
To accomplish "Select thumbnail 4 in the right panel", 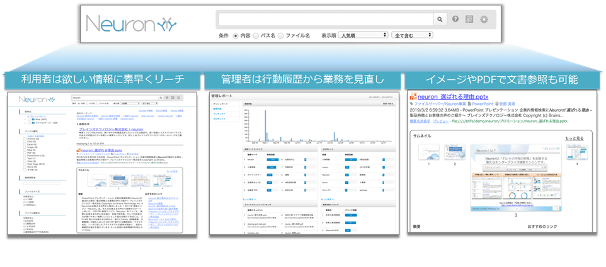I will 577,152.
